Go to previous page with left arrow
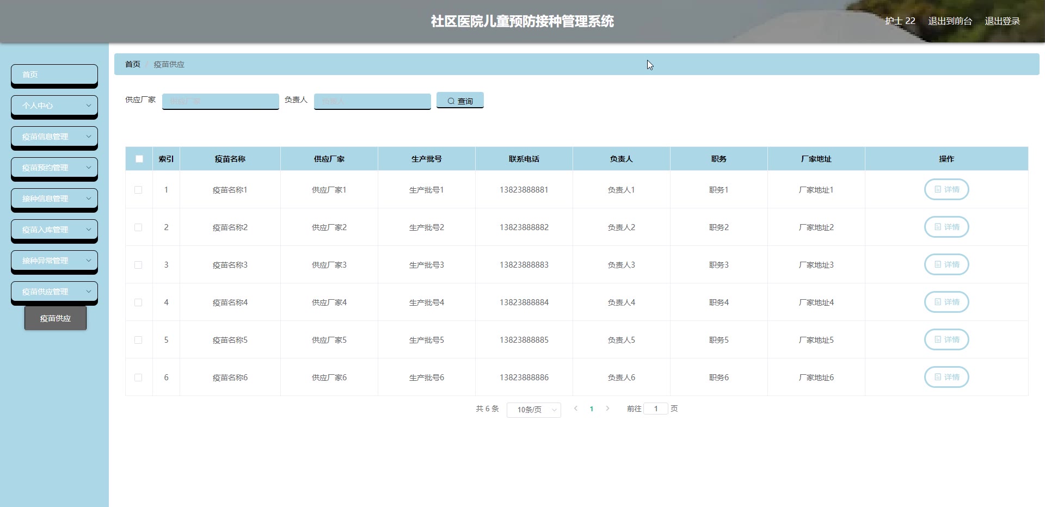This screenshot has width=1045, height=507. coord(575,409)
